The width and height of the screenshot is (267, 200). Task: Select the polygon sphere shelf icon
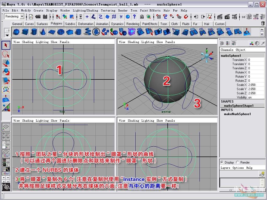pyautogui.click(x=16, y=32)
